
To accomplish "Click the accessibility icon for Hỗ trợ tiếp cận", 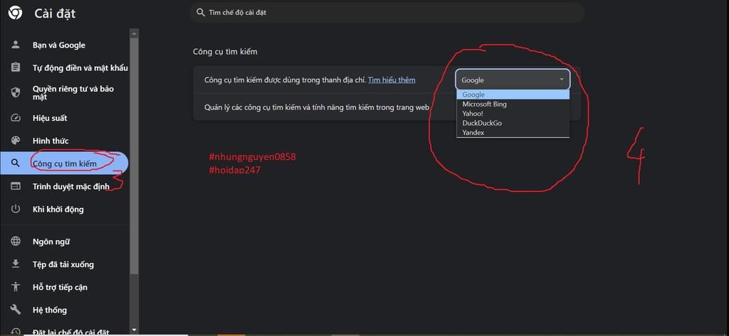I will tap(16, 287).
